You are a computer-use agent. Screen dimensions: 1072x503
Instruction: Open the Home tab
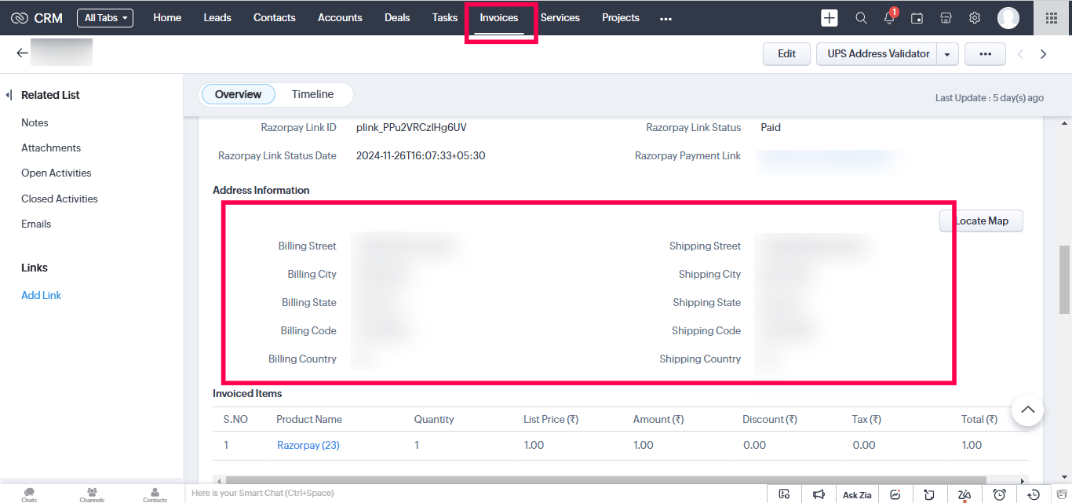coord(167,18)
